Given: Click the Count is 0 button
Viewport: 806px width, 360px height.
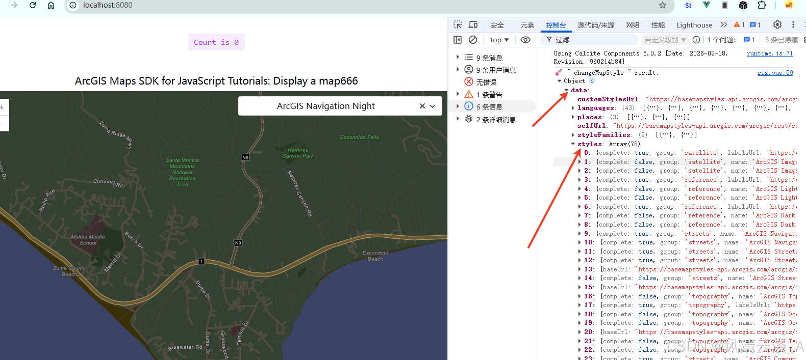Looking at the screenshot, I should [x=216, y=42].
